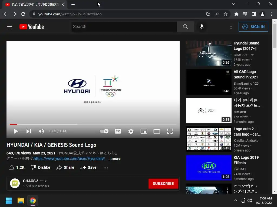Open the 0:39 video thumbnail by 8IMMER
This screenshot has height=207, width=277.
click(209, 111)
